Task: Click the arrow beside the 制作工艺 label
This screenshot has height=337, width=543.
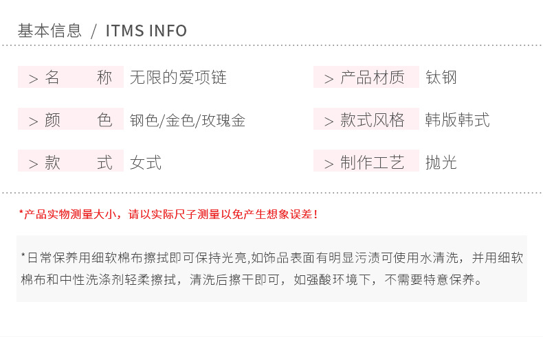Action: tap(329, 164)
